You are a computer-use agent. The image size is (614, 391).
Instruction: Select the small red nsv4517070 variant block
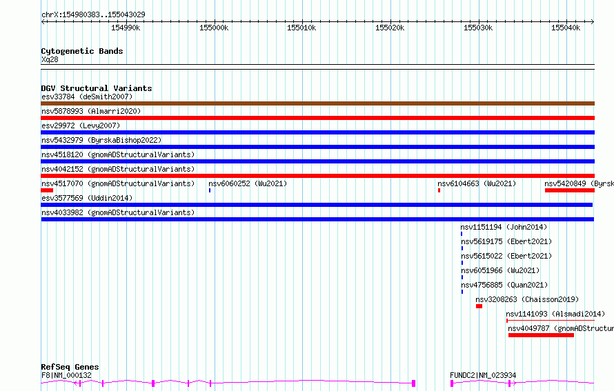(47, 190)
